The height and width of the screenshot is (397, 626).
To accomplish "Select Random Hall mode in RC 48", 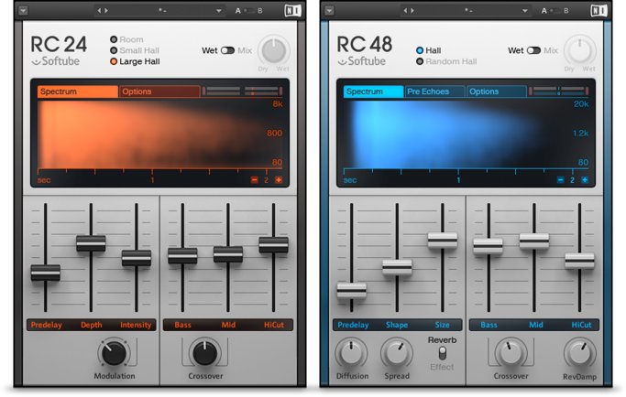I will 420,61.
